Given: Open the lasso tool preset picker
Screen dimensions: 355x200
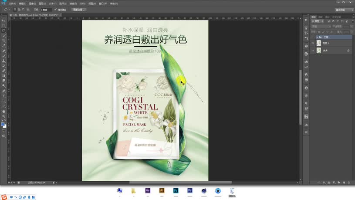Looking at the screenshot, I should click(7, 10).
